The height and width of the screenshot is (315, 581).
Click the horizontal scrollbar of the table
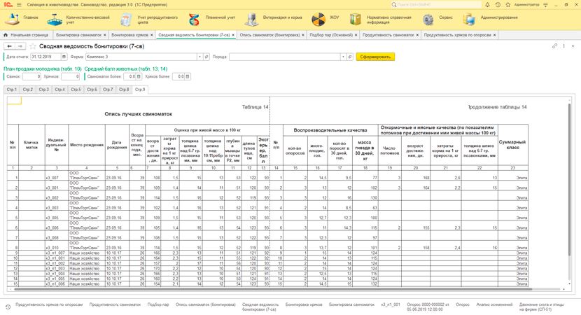[273, 288]
